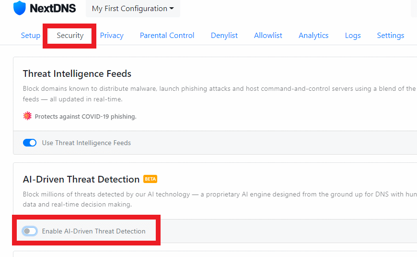Click the COVID-19 virus icon
Viewport: 417px width, 257px height.
coord(27,116)
